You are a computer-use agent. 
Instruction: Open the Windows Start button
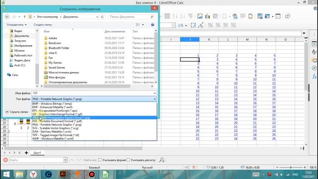point(6,174)
